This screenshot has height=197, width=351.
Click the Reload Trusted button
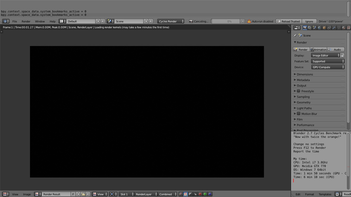(288, 21)
